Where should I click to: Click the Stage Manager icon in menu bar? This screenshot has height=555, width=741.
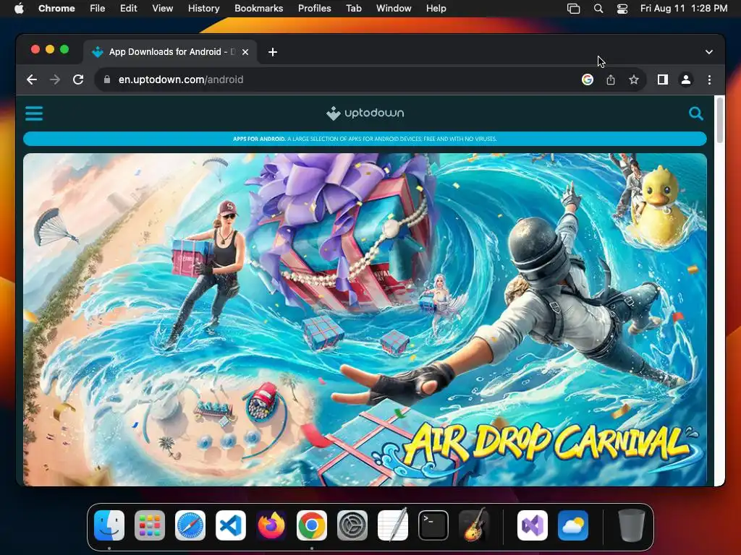573,8
